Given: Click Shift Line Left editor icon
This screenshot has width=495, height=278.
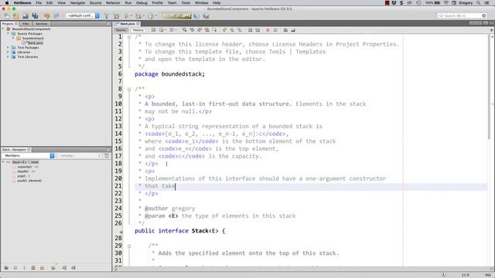Looking at the screenshot, I should (x=250, y=30).
